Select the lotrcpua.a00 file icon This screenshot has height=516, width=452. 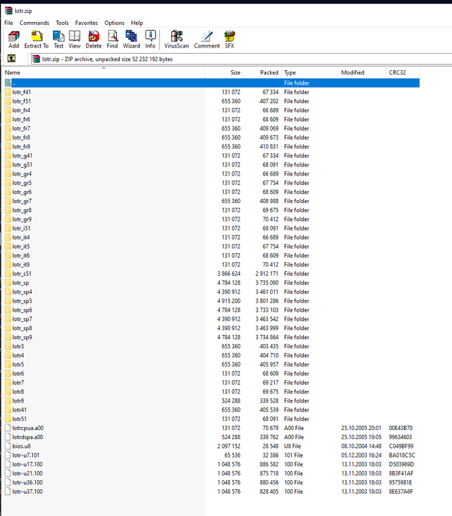(8, 428)
